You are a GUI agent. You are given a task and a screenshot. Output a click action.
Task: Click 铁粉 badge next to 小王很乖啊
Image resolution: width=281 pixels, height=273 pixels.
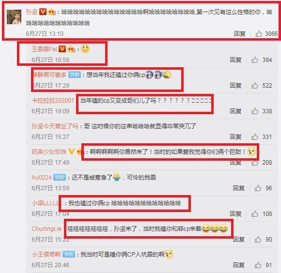tap(69, 255)
